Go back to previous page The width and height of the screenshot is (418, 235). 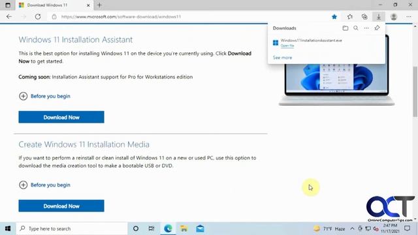(9, 16)
